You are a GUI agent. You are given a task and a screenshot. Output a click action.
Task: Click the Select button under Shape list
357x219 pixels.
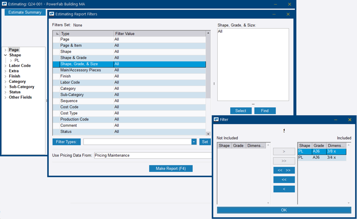240,111
